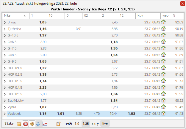Select the HCP 0:3.5 row label

pos(15,81)
